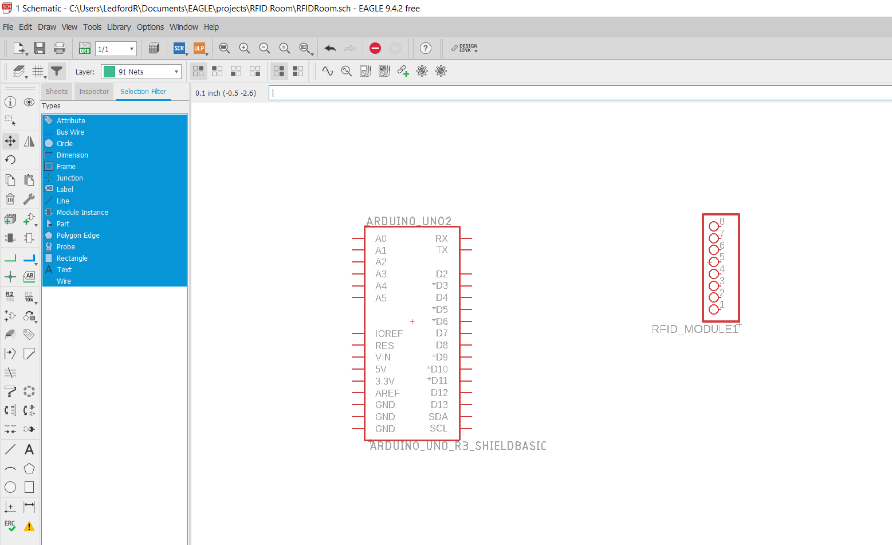
Task: Open the Draw menu
Action: tap(47, 27)
